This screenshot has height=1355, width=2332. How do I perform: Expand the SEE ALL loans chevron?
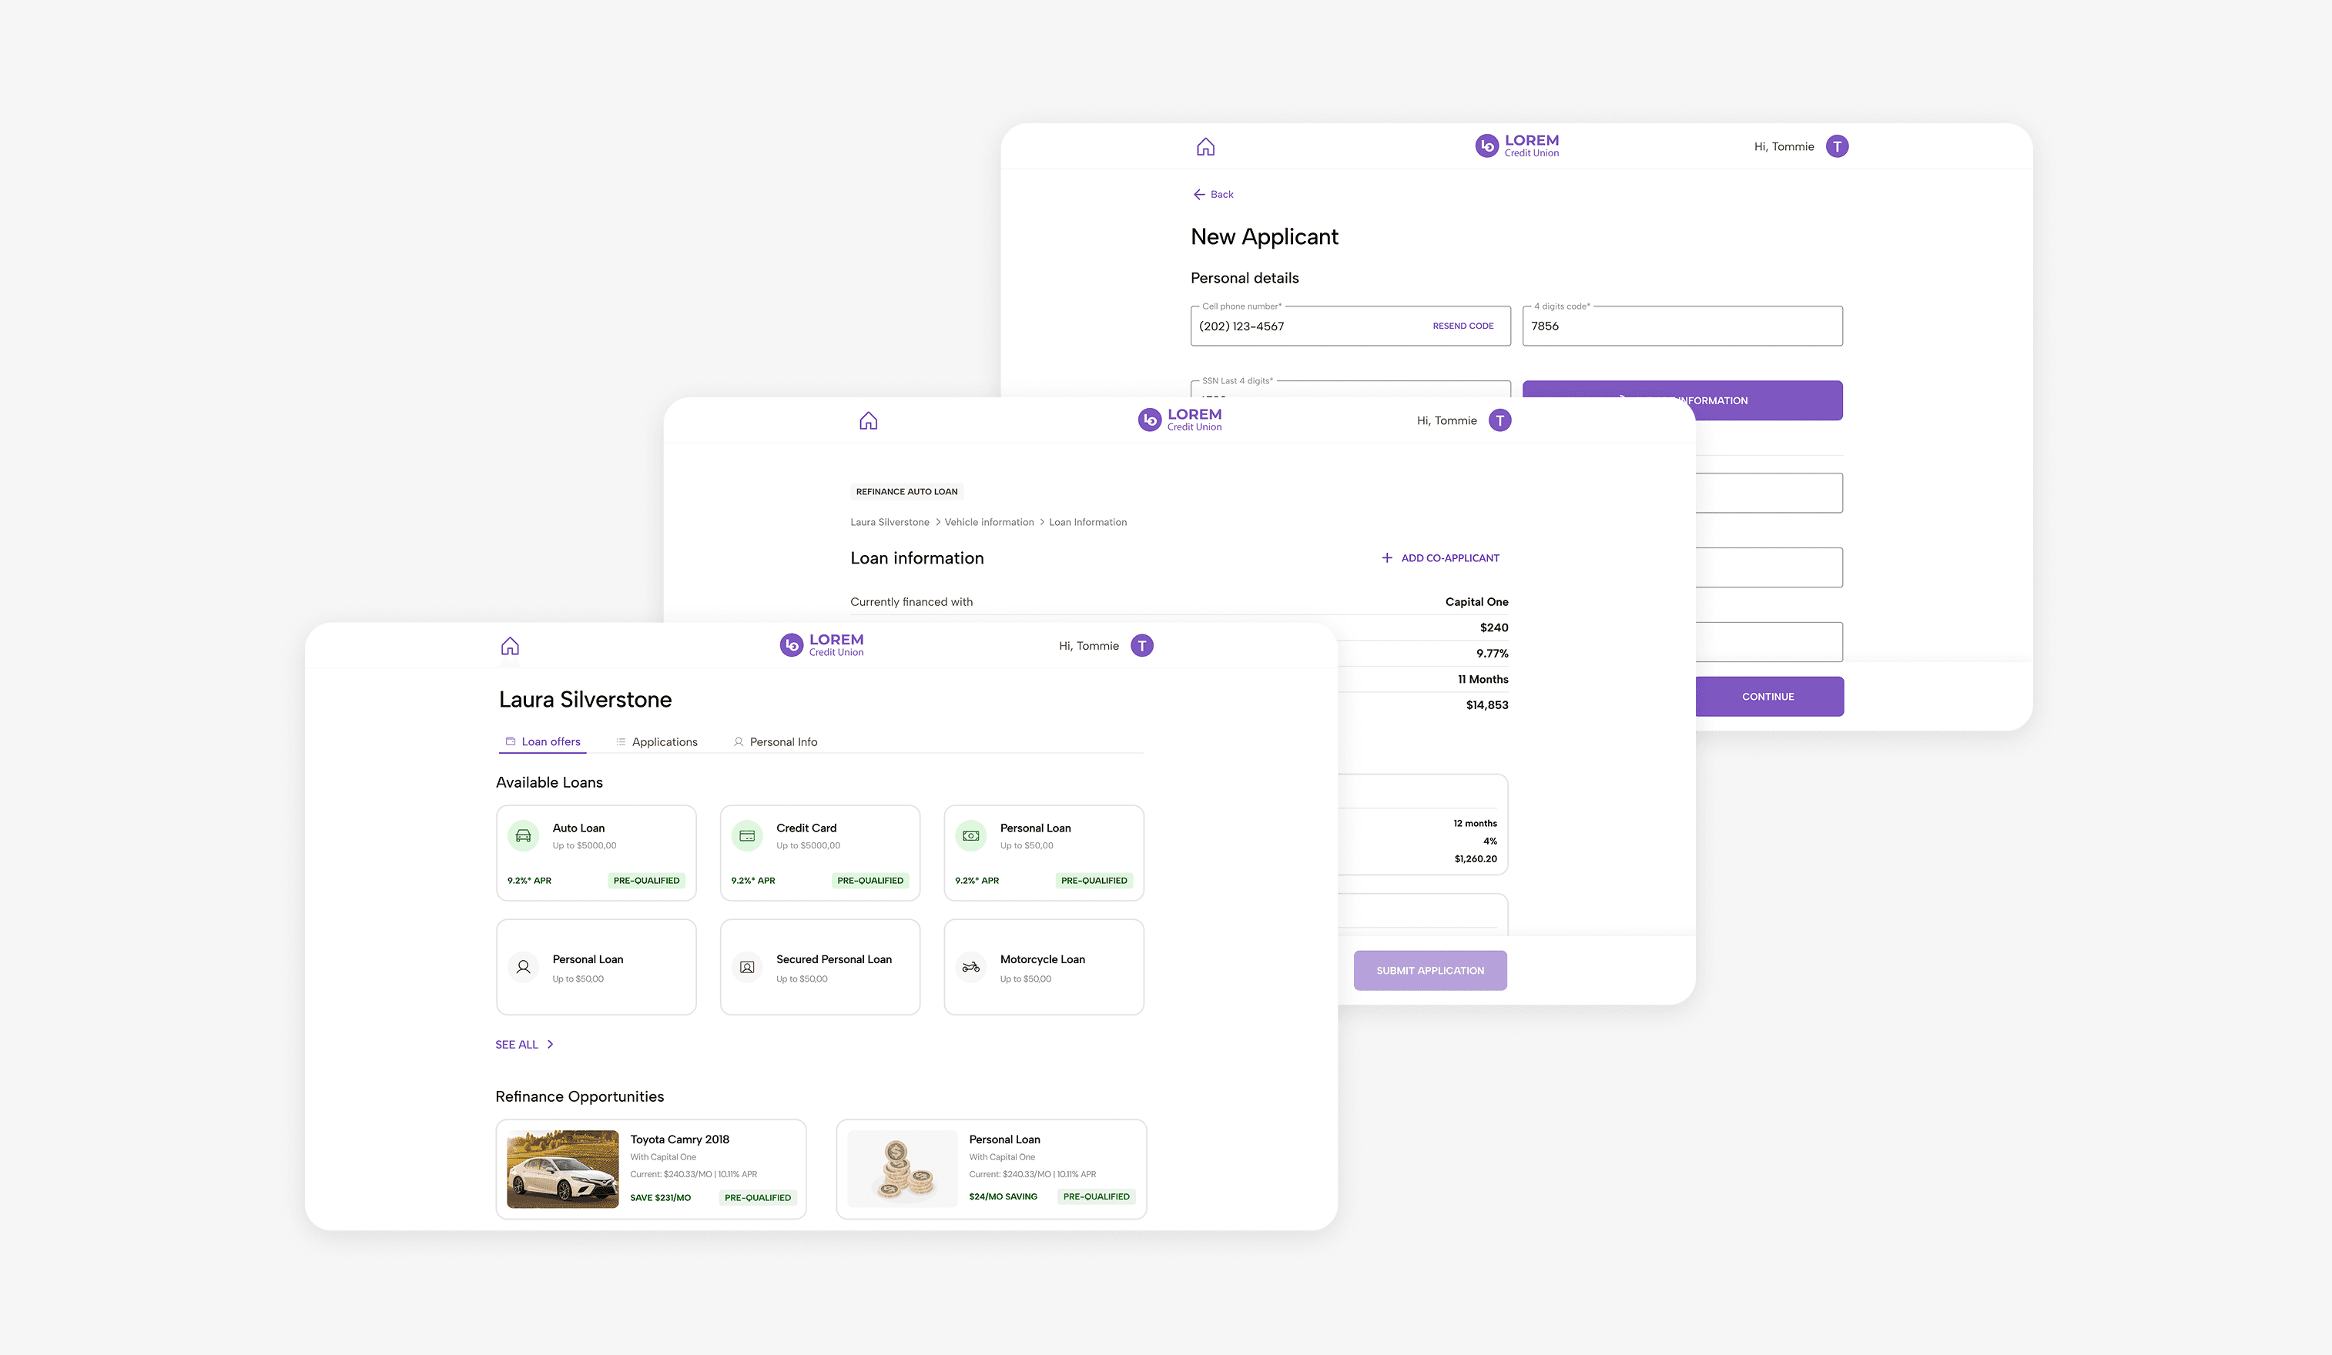tap(550, 1044)
